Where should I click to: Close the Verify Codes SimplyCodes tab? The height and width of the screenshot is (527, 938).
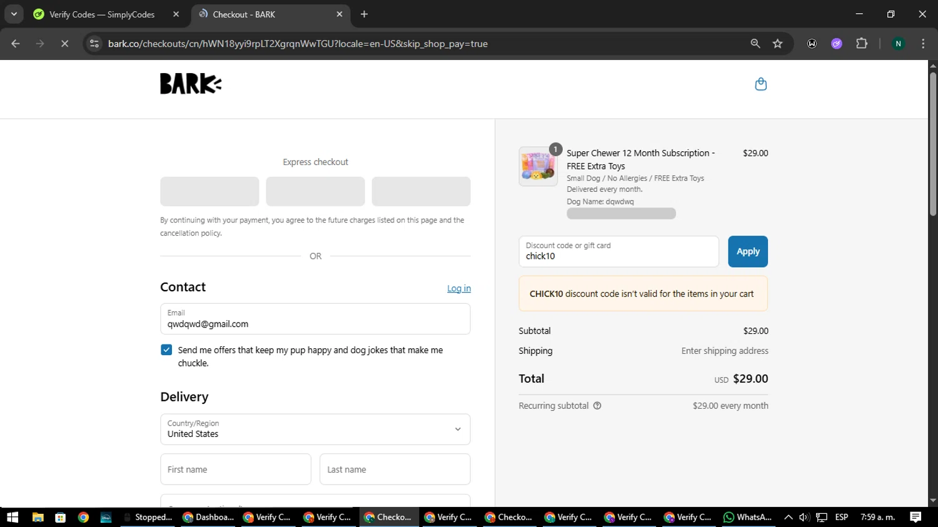tap(176, 14)
